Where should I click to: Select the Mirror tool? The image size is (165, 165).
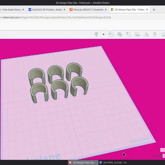coord(146,34)
